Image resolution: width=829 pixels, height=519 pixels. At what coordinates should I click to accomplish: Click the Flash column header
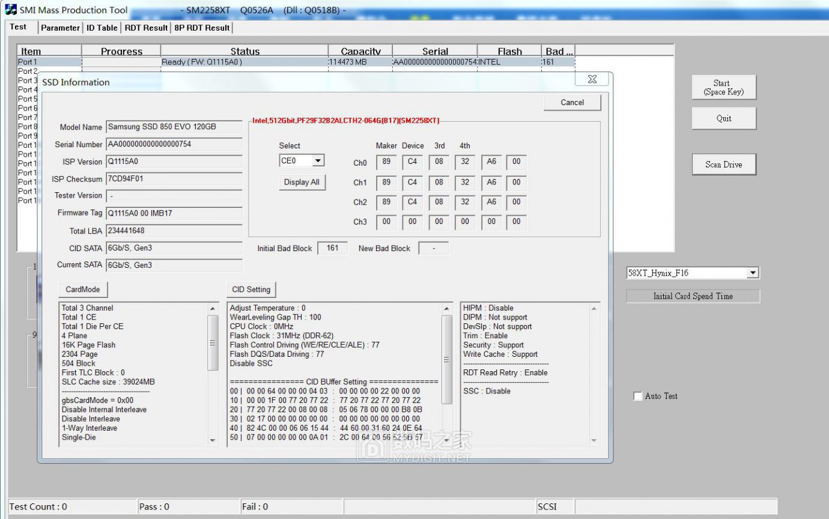tap(509, 52)
